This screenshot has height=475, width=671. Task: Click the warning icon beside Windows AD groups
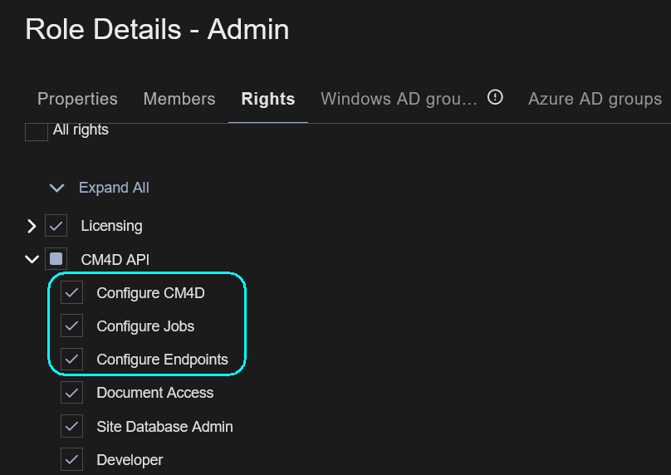495,97
